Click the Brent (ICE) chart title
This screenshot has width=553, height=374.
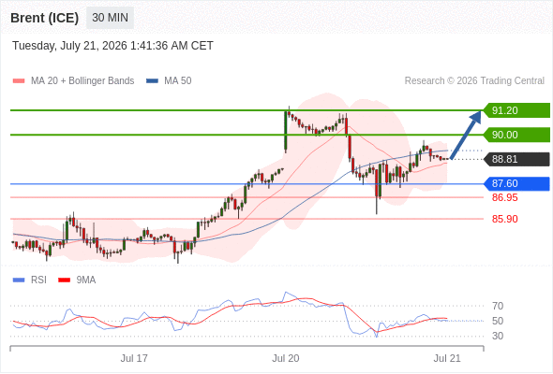[x=44, y=18]
